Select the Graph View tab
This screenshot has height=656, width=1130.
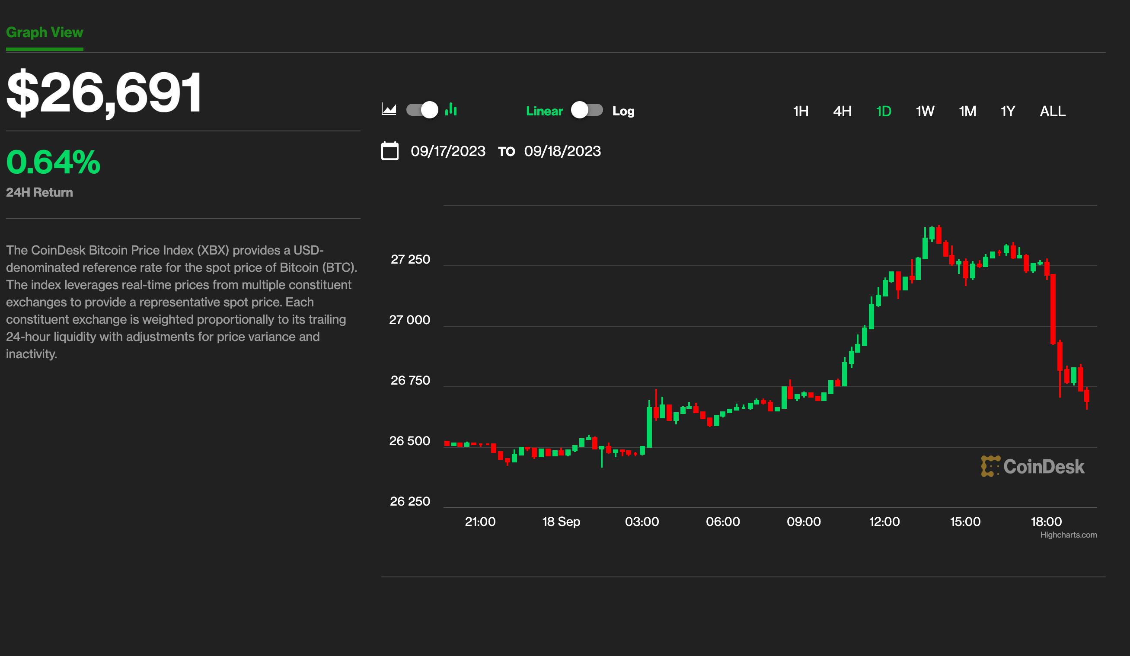(x=45, y=32)
